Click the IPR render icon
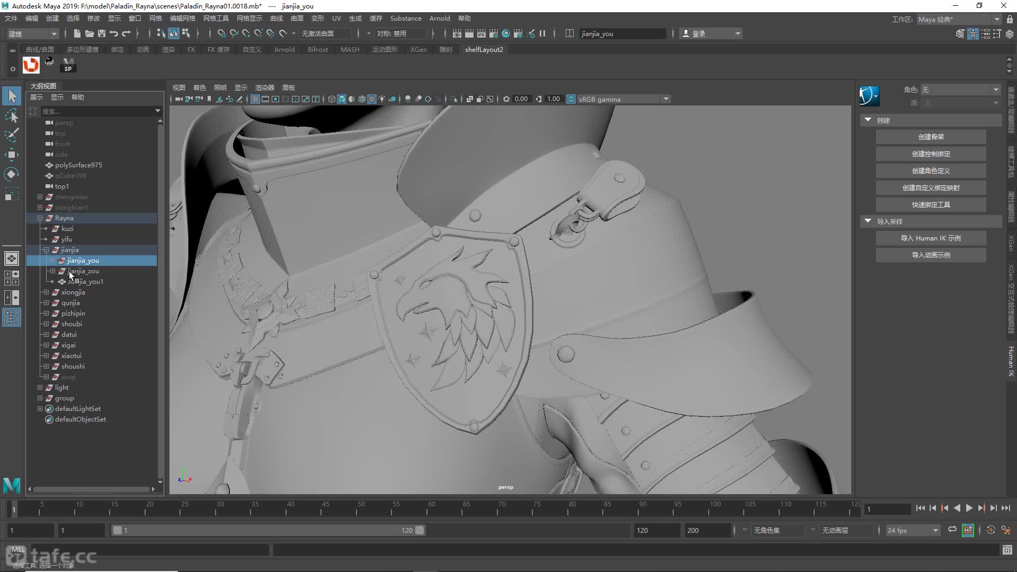This screenshot has height=572, width=1017. click(481, 33)
